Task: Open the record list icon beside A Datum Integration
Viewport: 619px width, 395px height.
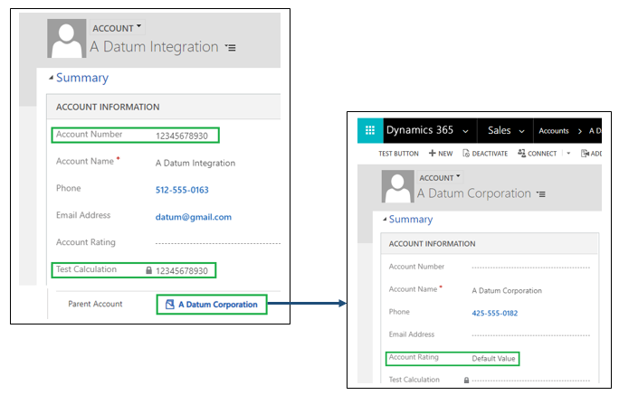Action: pyautogui.click(x=231, y=48)
